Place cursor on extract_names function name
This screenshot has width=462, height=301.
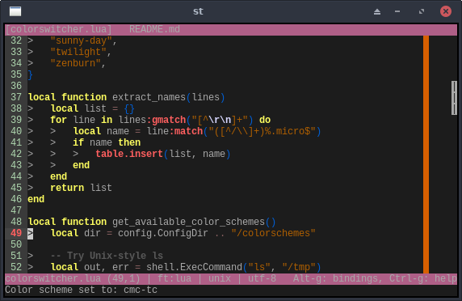pos(149,97)
